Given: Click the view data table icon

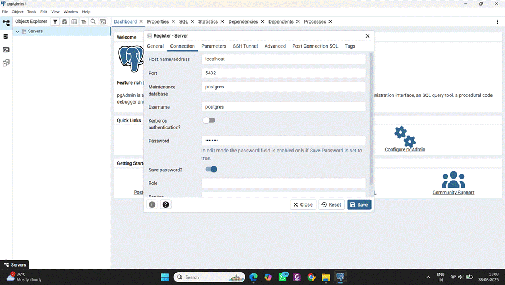Looking at the screenshot, I should click(x=74, y=21).
